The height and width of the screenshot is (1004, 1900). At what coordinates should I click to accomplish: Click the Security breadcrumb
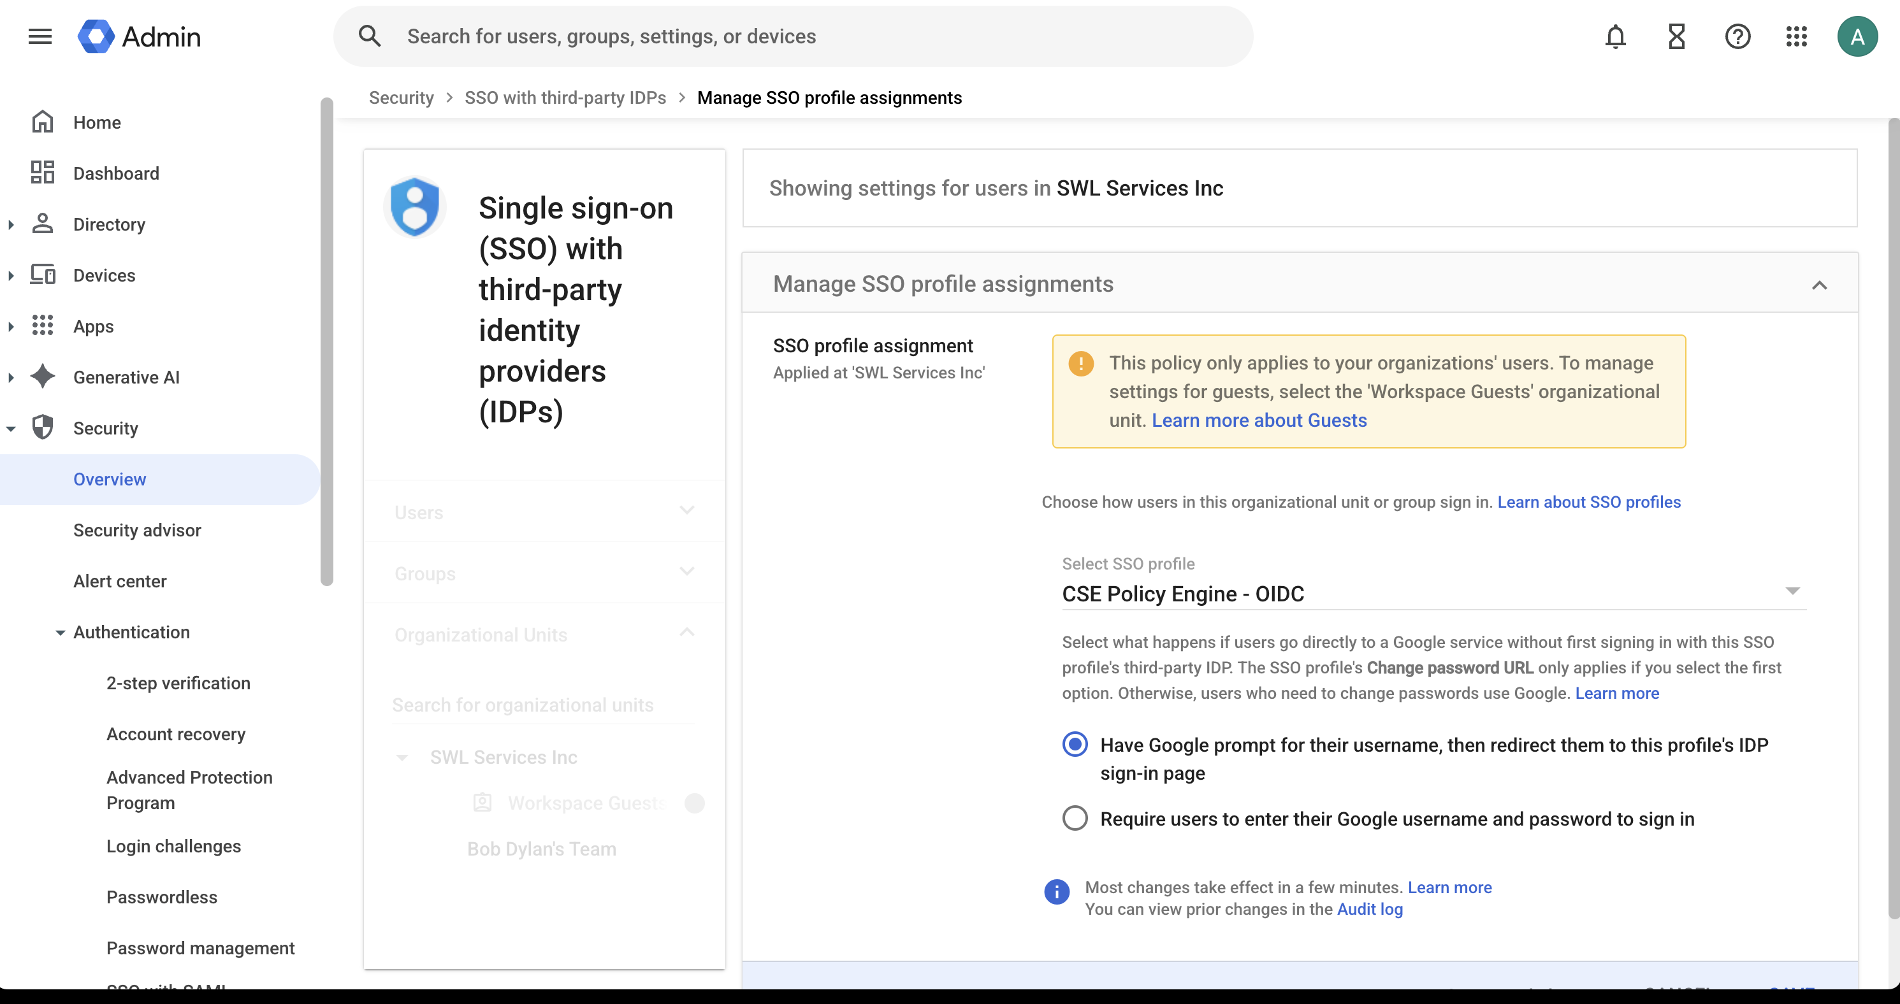[x=402, y=97]
